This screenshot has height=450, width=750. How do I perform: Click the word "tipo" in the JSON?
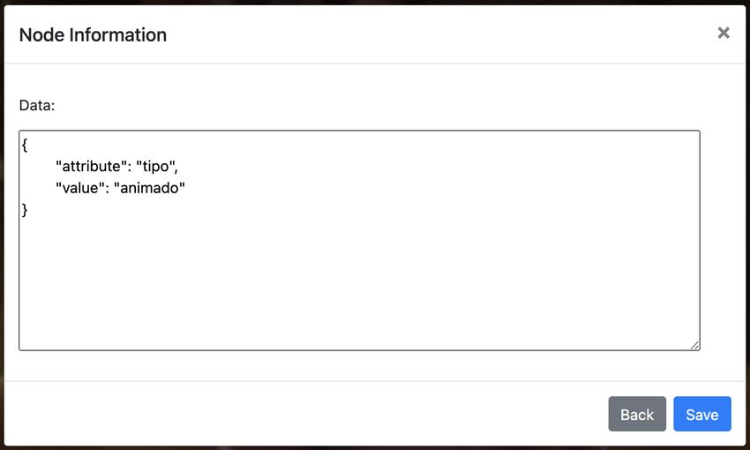tap(156, 166)
